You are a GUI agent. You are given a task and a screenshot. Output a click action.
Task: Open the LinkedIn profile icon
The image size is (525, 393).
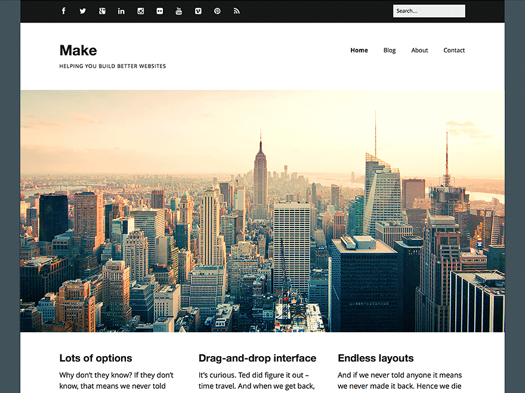121,10
